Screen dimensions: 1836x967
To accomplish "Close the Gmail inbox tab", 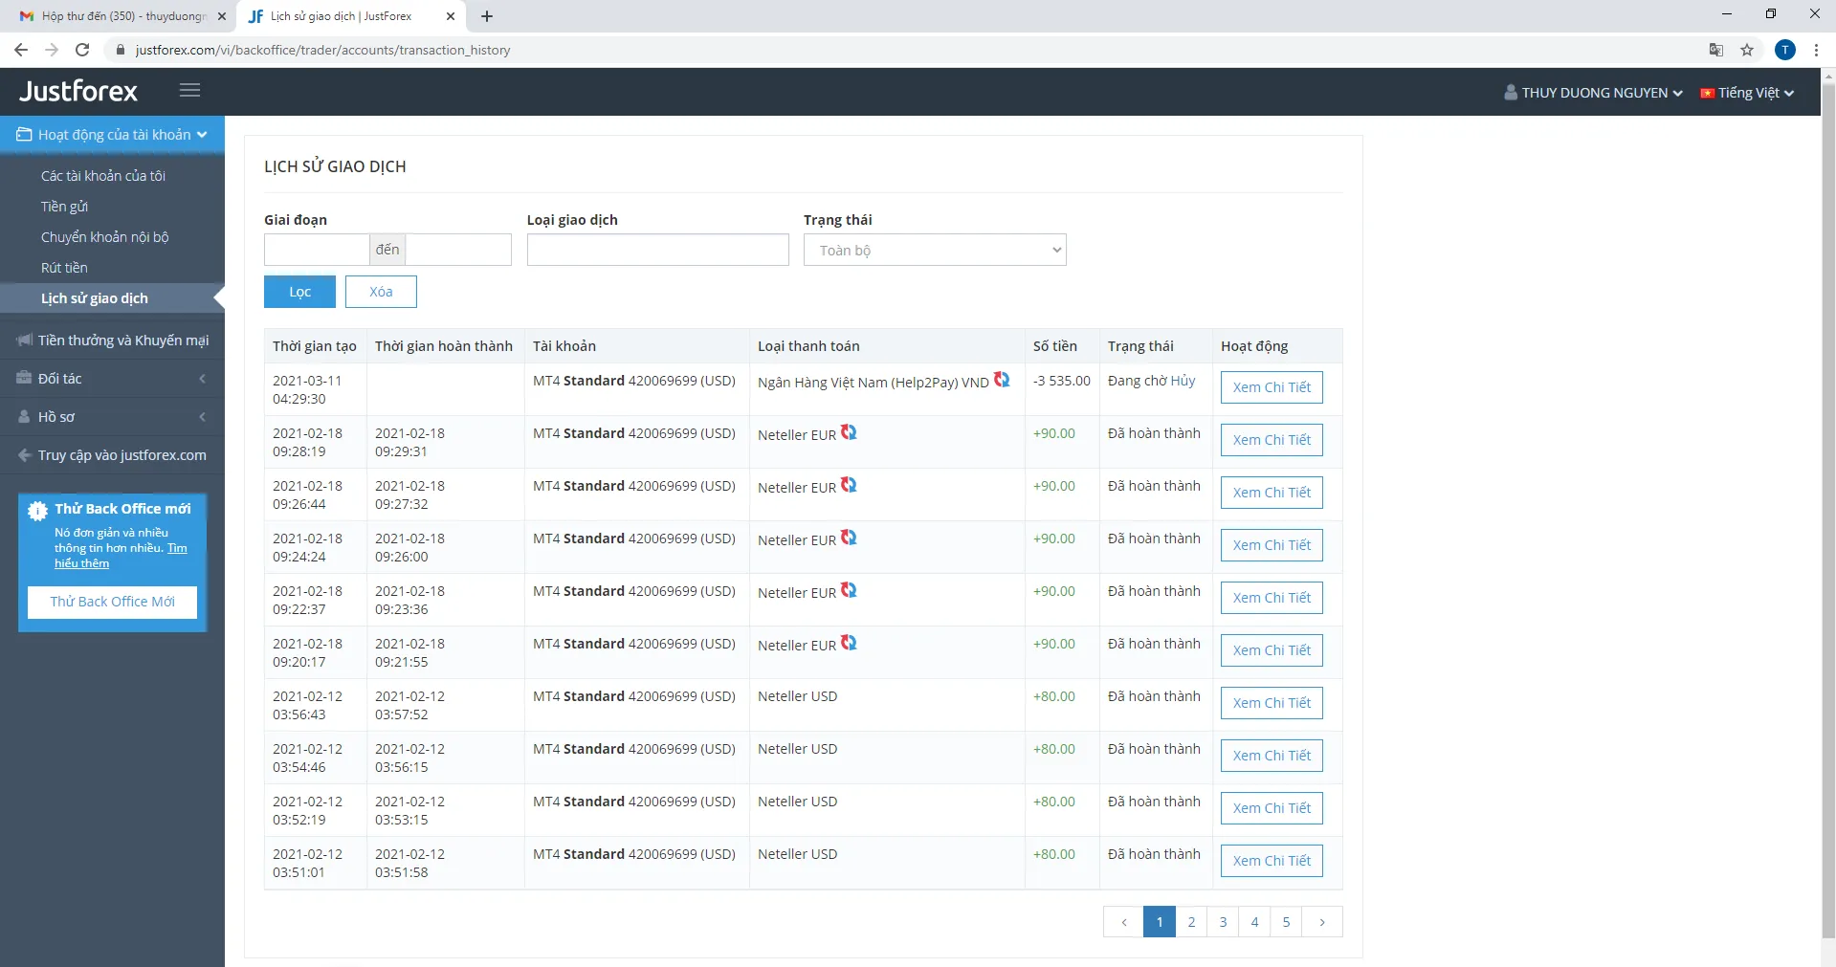I will [221, 16].
